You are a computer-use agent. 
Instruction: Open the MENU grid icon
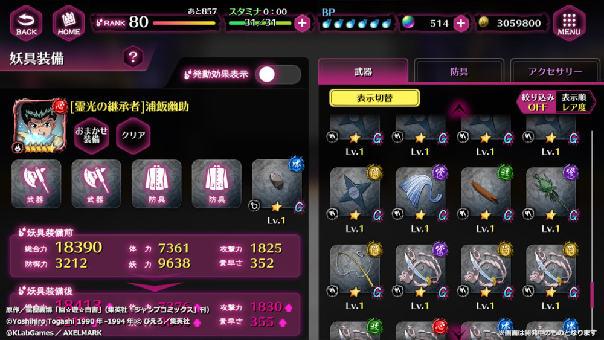pyautogui.click(x=569, y=23)
